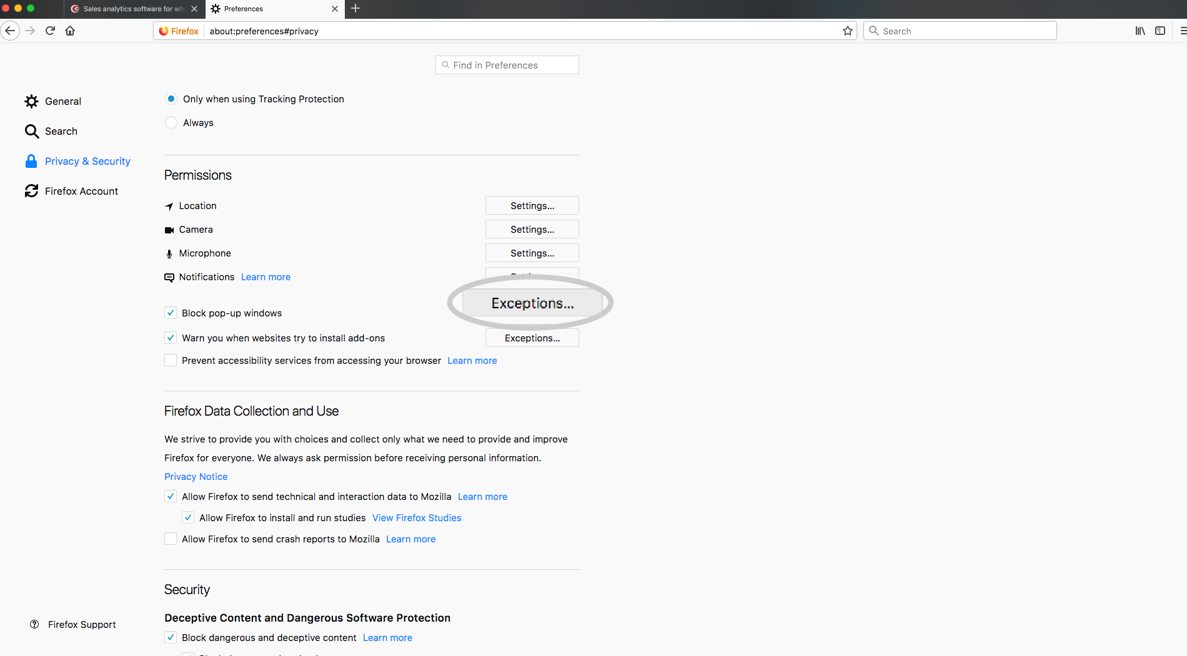Open Learn more about deceptive content
Viewport: 1187px width, 656px height.
pos(388,638)
